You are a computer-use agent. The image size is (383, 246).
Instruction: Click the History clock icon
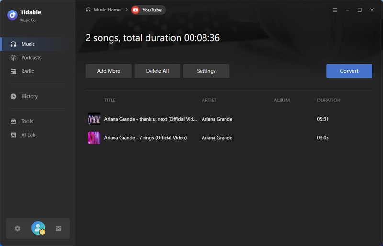(x=13, y=96)
